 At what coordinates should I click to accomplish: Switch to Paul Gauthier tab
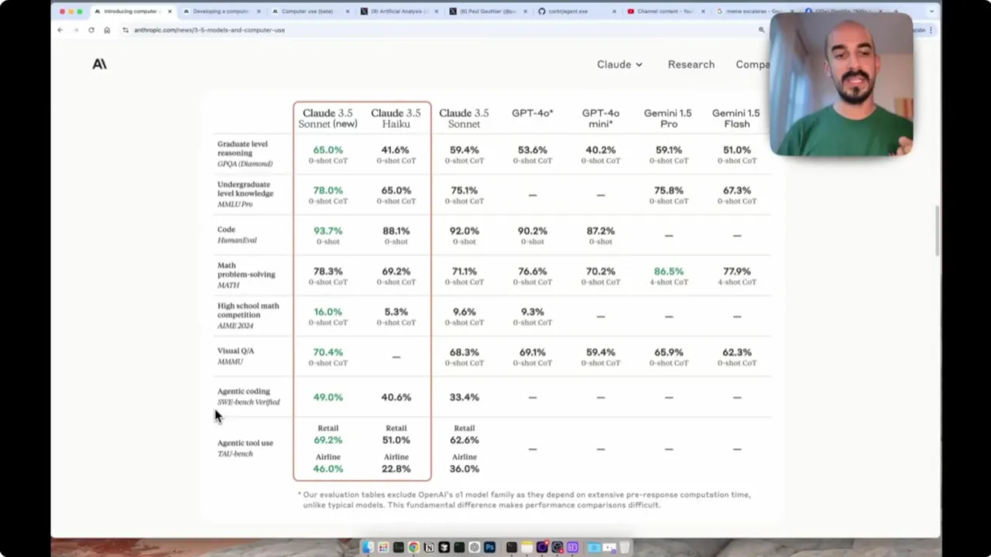click(x=489, y=12)
